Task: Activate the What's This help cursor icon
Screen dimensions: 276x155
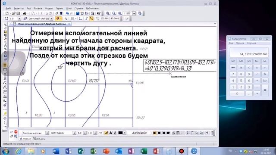Action: pos(99,13)
